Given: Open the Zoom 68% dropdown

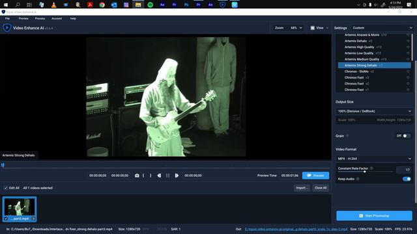Looking at the screenshot, I should tap(296, 28).
